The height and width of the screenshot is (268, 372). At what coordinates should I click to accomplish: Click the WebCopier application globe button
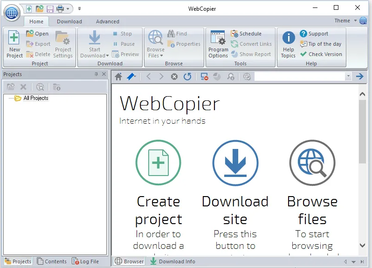12,13
